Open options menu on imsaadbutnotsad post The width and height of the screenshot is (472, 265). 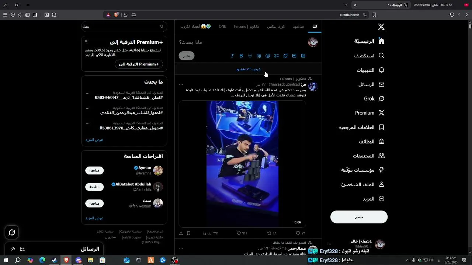181,84
